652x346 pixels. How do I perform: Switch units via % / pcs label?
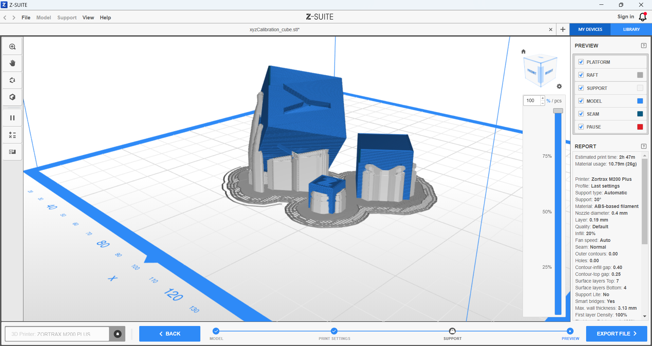(x=554, y=101)
